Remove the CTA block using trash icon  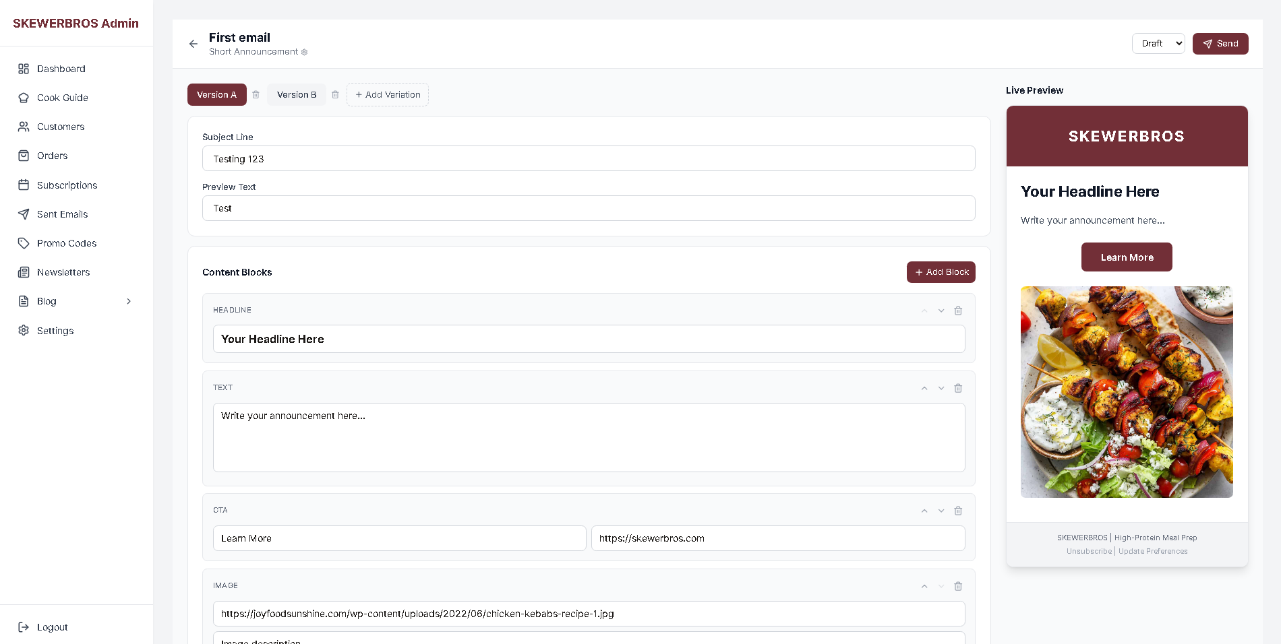point(958,511)
